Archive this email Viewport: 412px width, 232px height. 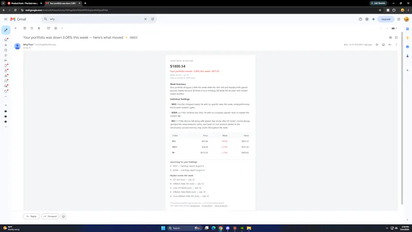tap(25, 28)
